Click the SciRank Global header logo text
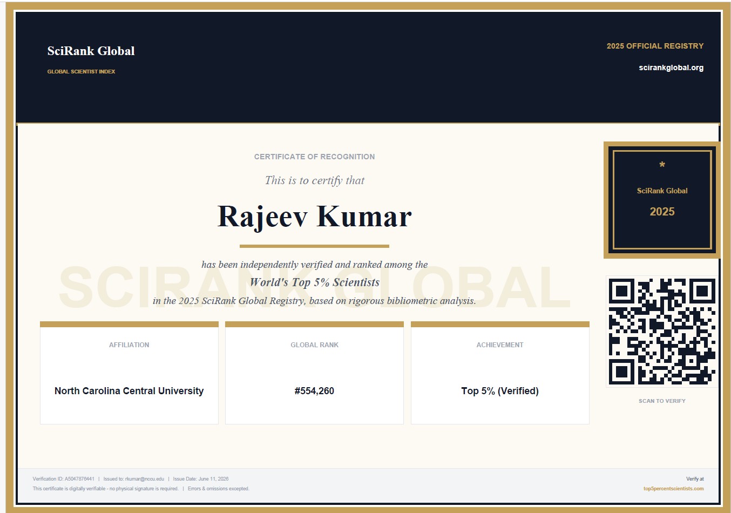This screenshot has height=513, width=731. point(91,51)
